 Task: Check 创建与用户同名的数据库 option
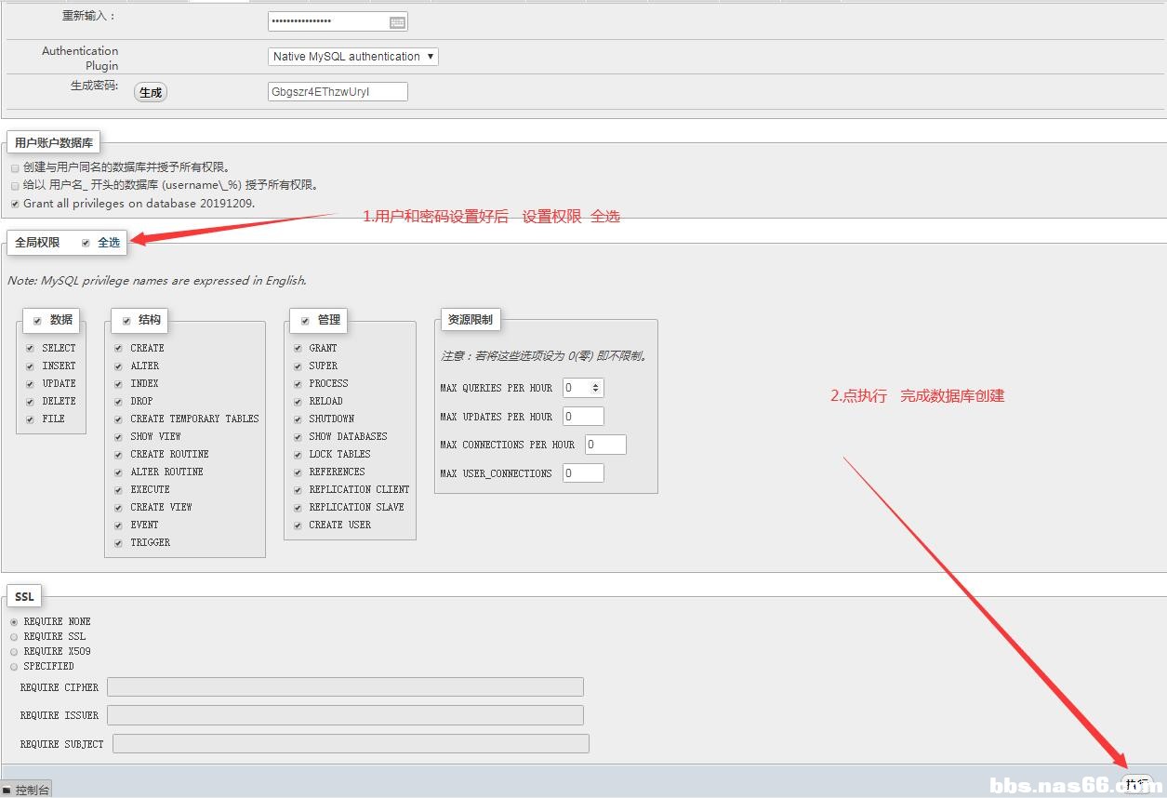click(x=15, y=168)
